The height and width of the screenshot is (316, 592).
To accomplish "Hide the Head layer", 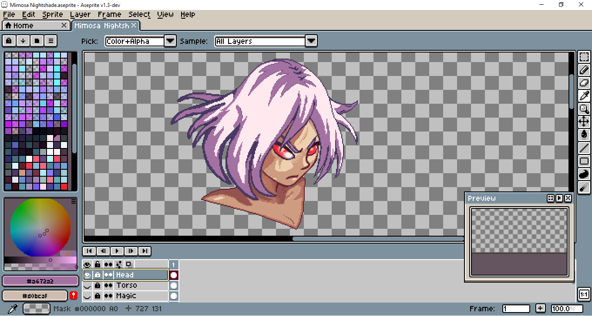I will coord(87,275).
